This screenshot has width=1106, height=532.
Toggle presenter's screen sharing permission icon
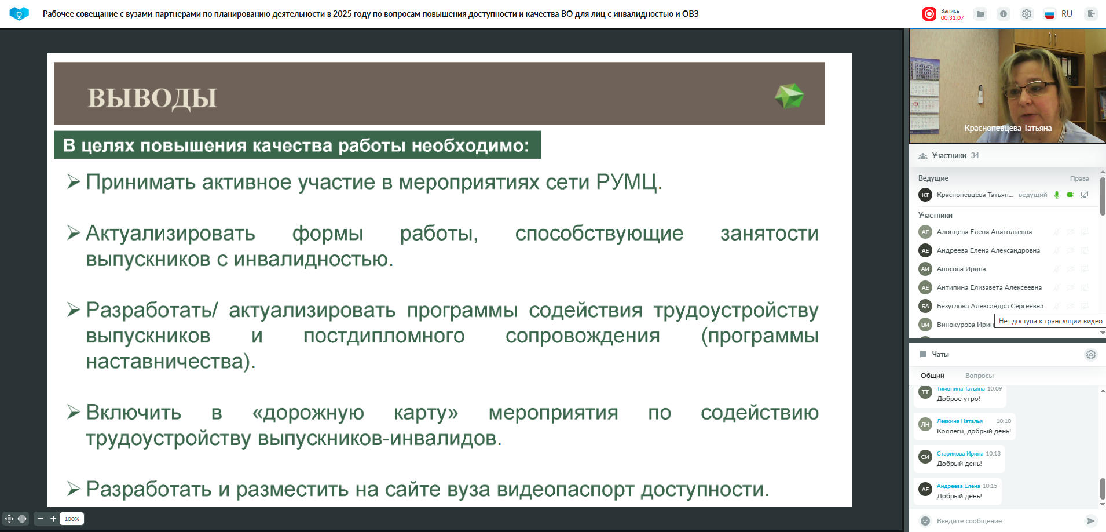(1085, 195)
